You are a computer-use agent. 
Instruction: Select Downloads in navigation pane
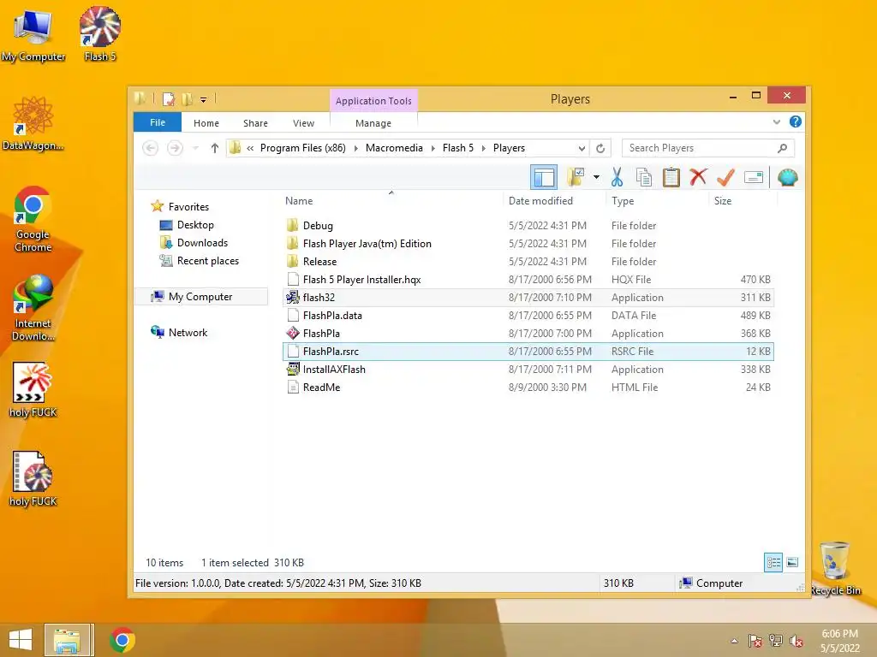coord(202,242)
